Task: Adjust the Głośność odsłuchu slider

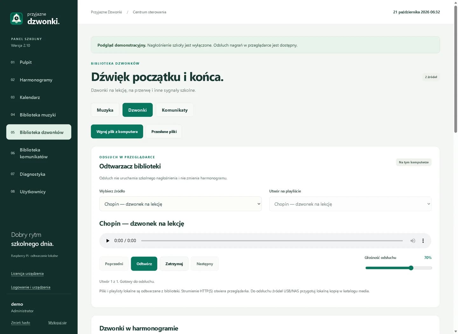Action: pyautogui.click(x=399, y=268)
